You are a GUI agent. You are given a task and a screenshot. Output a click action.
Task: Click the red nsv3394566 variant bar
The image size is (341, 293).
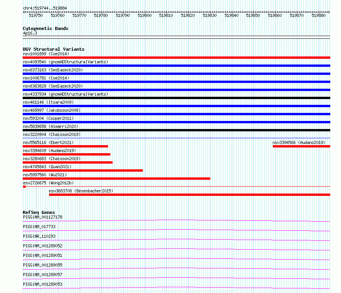coord(302,146)
